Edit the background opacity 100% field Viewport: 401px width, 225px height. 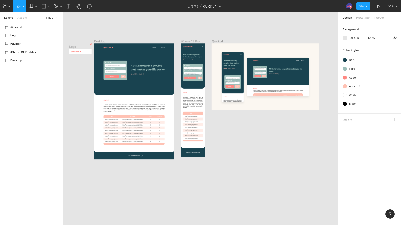click(371, 38)
